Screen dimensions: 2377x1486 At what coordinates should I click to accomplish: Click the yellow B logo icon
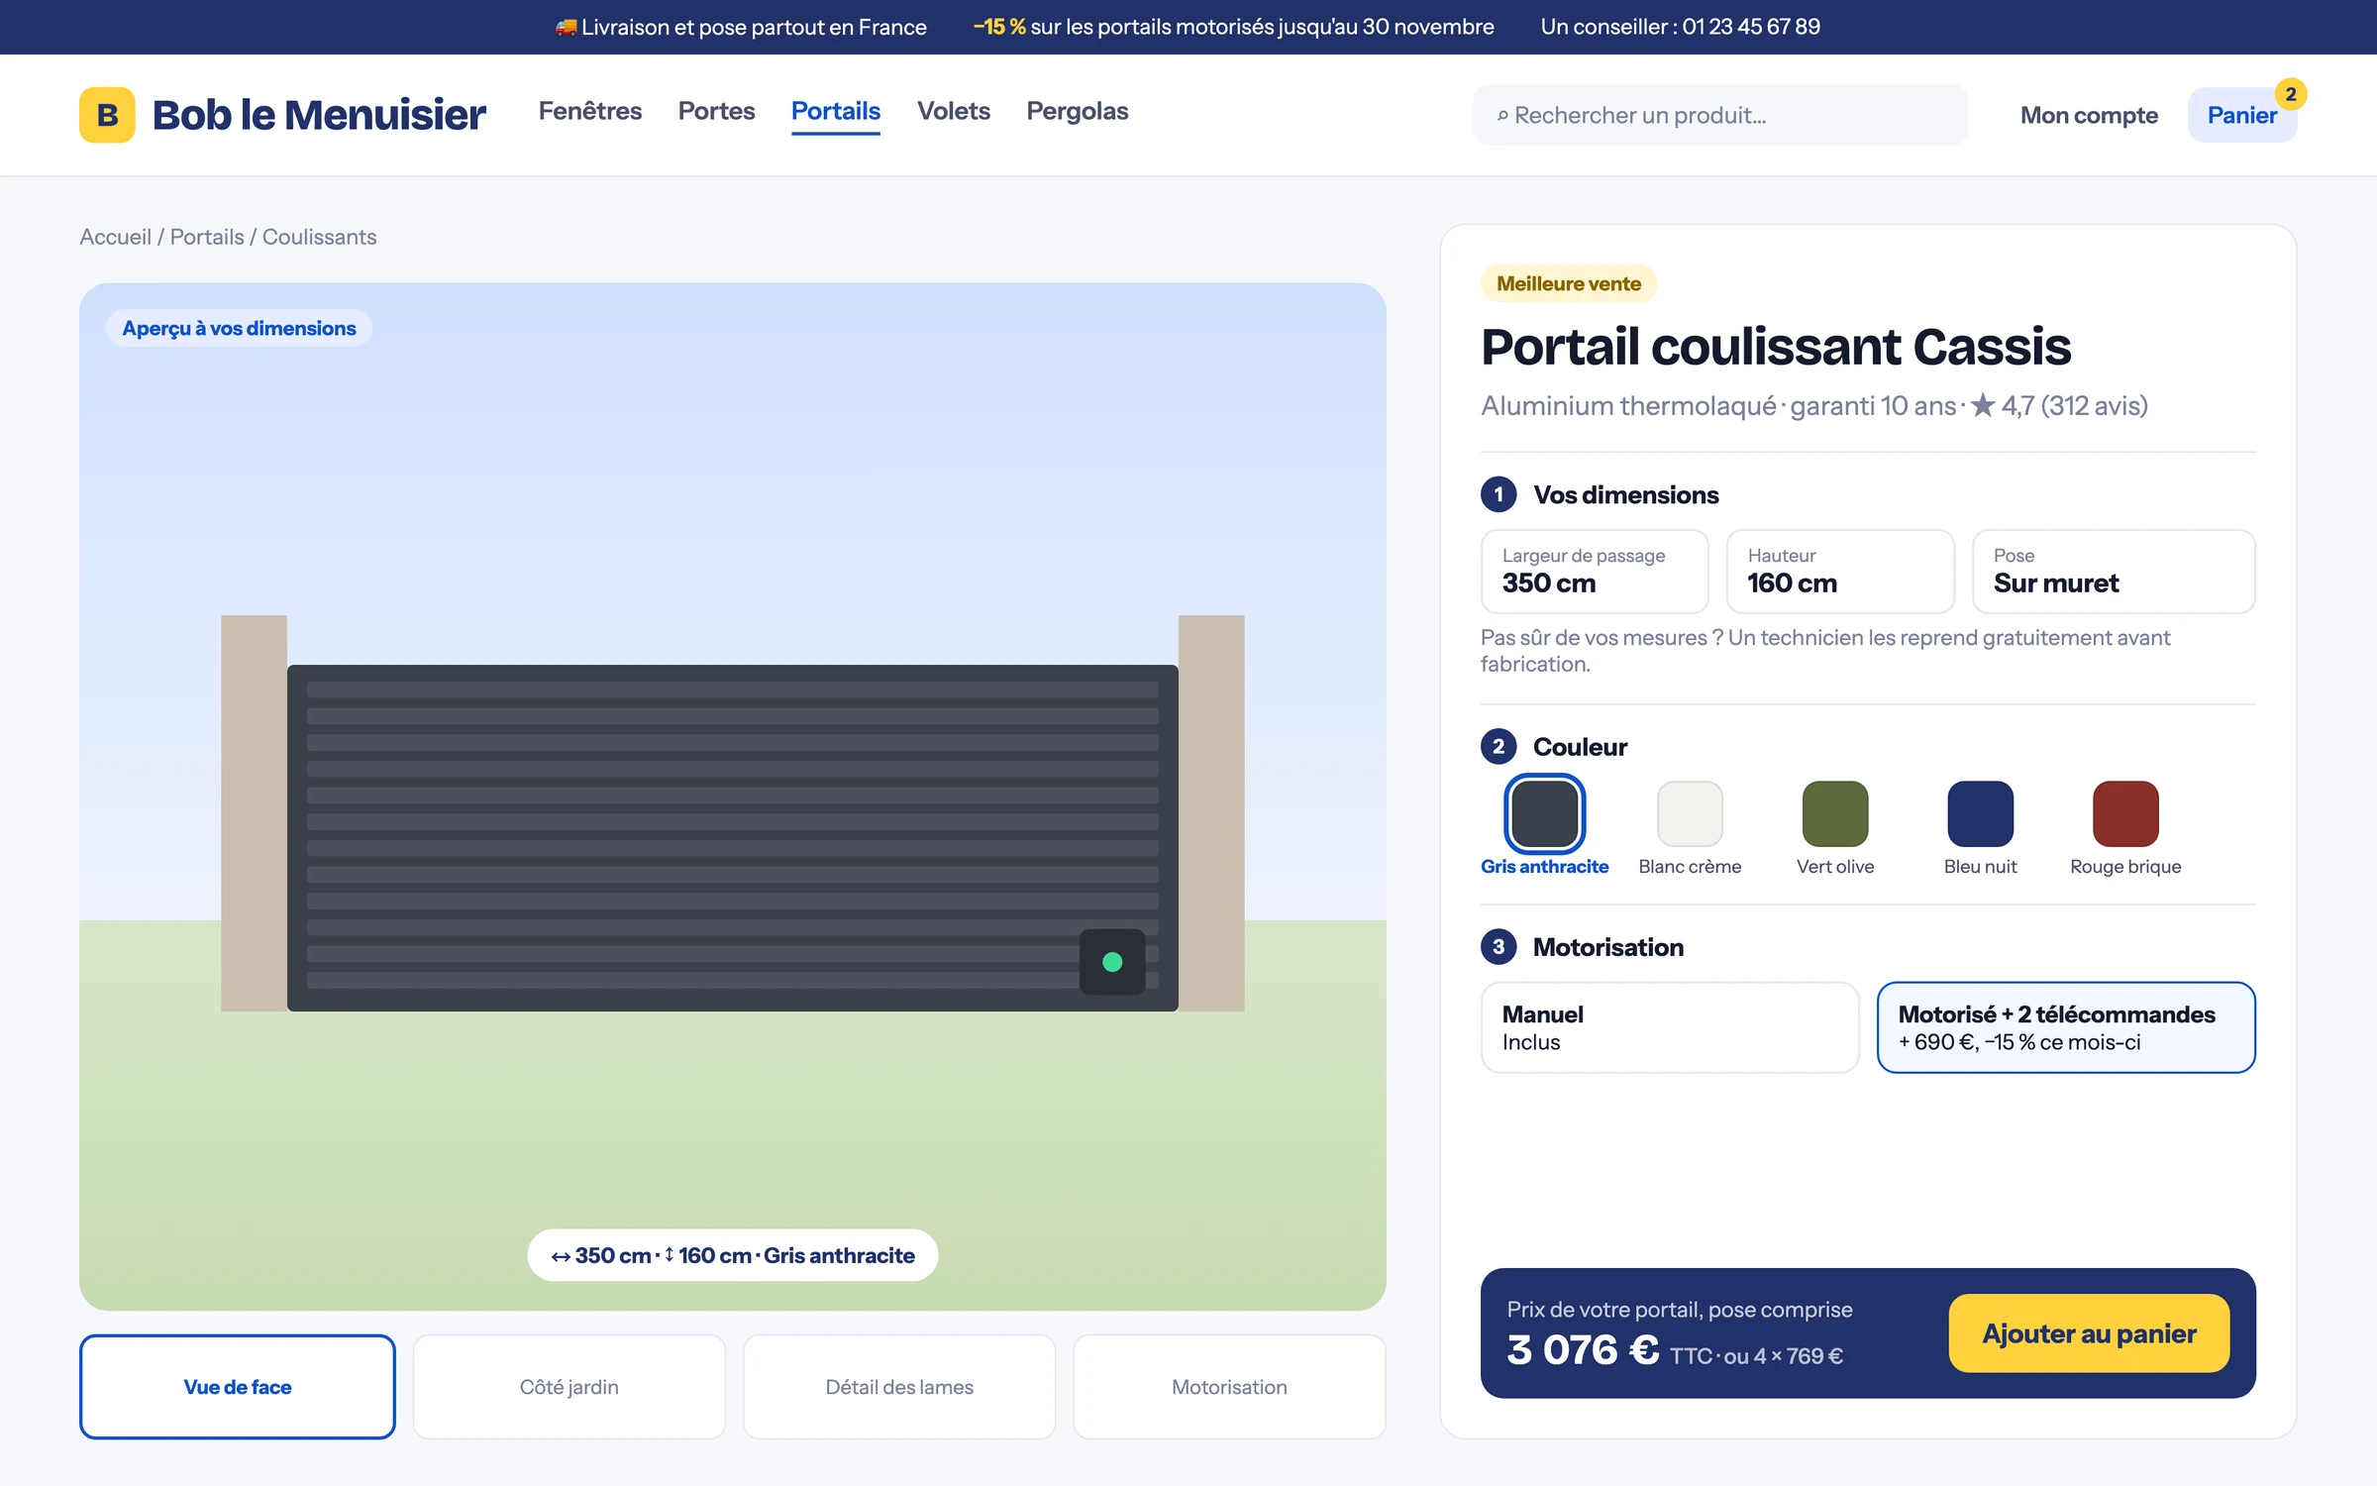107,115
